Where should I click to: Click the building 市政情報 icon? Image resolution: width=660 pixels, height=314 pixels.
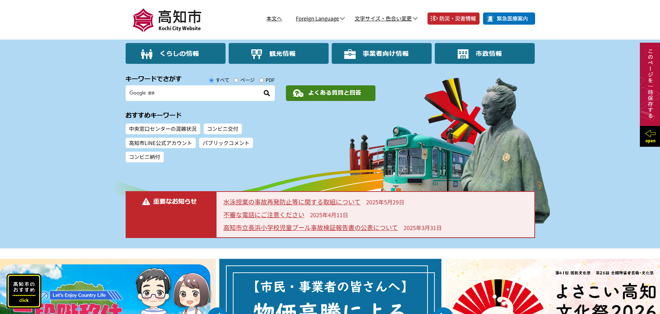point(463,54)
